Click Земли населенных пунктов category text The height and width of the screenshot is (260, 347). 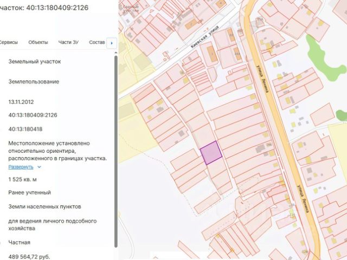pos(44,207)
